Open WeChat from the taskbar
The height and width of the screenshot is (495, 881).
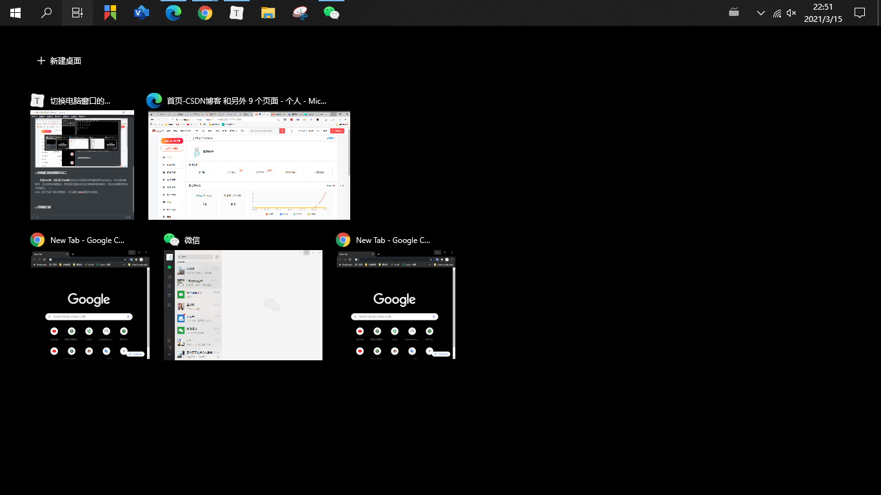point(332,13)
